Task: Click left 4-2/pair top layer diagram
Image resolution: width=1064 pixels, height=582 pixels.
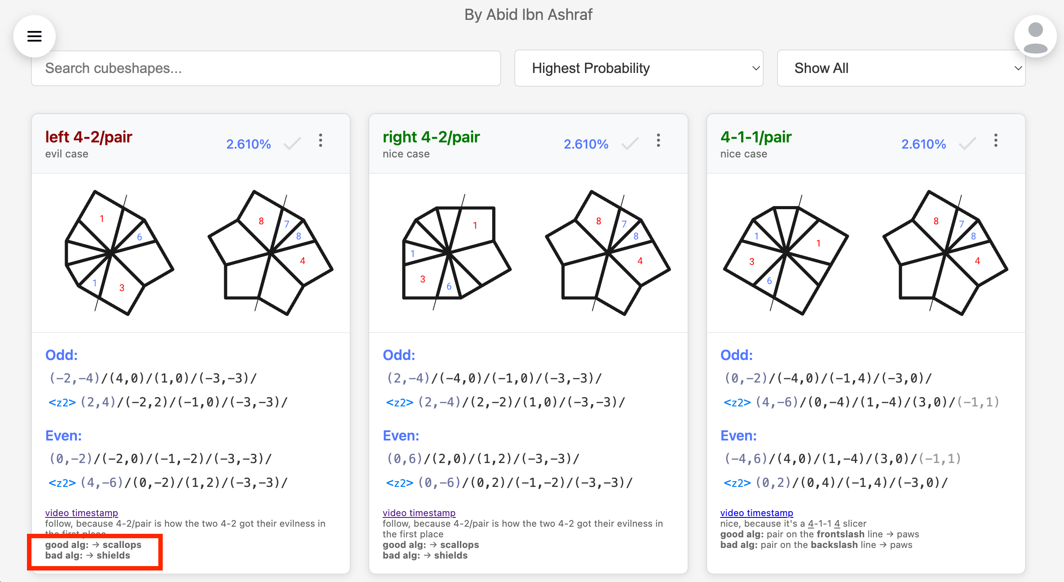Action: coord(119,253)
